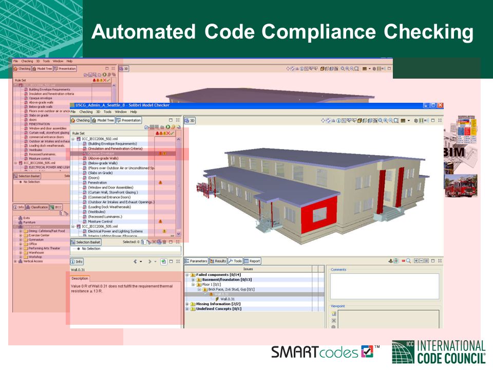This screenshot has width=493, height=370.
Task: Click the expand-all plus icon in the Results toolbar
Action: [416, 261]
